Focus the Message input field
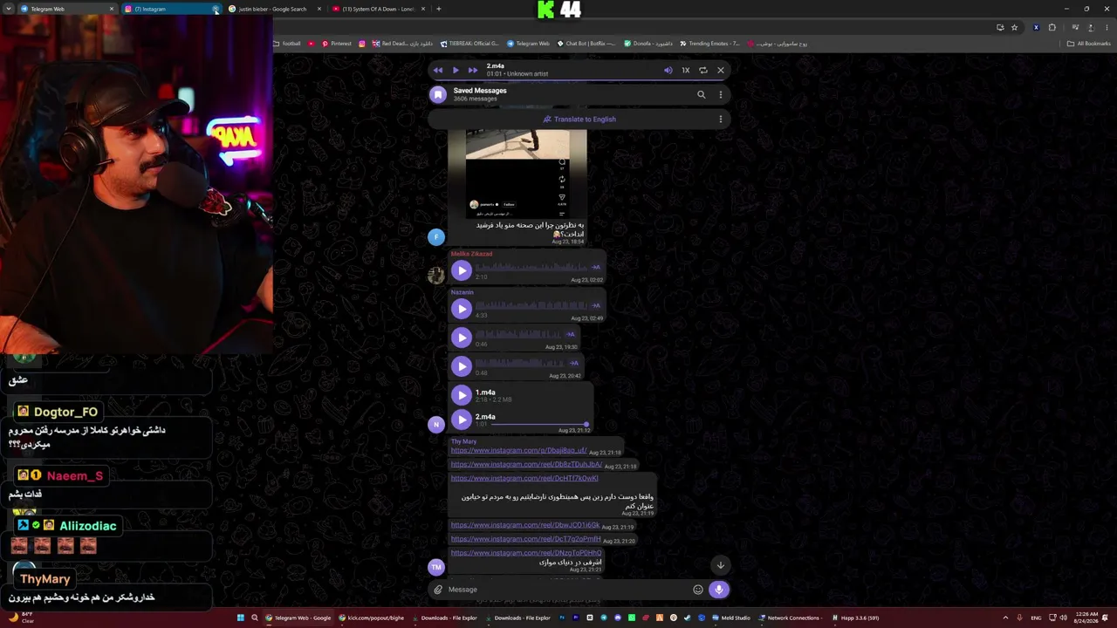Image resolution: width=1117 pixels, height=628 pixels. click(x=567, y=590)
